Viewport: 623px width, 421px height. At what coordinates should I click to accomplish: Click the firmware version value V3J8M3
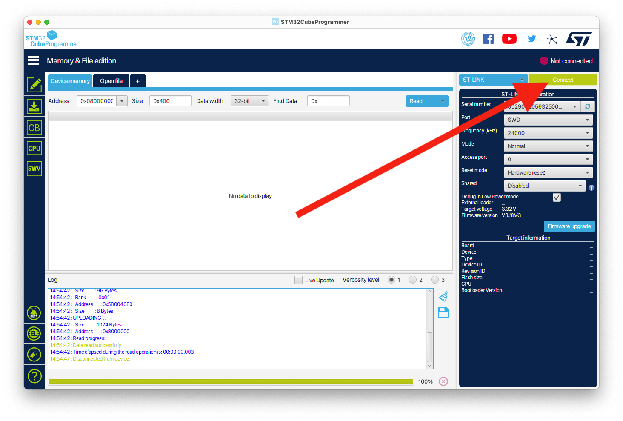click(x=511, y=215)
